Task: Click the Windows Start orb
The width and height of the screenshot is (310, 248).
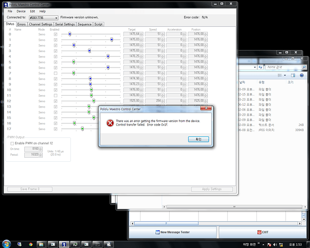Action: [7, 244]
